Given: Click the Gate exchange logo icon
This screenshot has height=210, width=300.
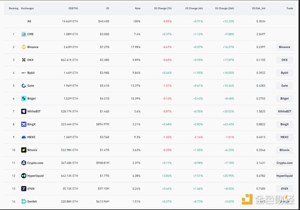Looking at the screenshot, I should pos(23,85).
